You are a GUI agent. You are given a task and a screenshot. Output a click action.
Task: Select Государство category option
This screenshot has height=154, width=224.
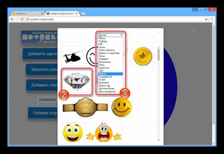tap(111, 77)
